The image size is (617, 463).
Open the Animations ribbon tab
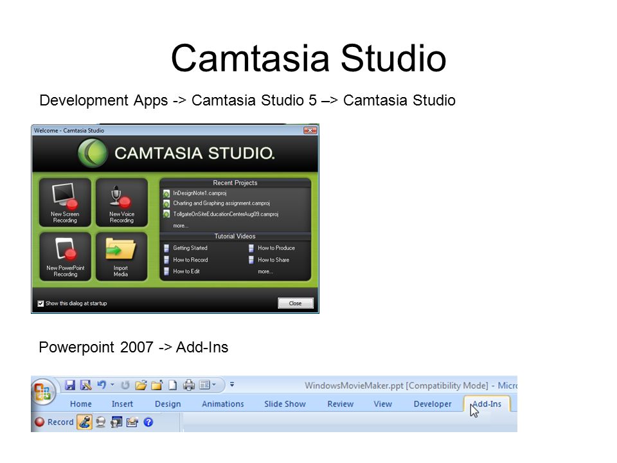tap(223, 404)
